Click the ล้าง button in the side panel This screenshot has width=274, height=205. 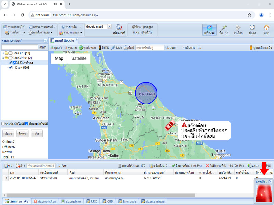[x=37, y=134]
